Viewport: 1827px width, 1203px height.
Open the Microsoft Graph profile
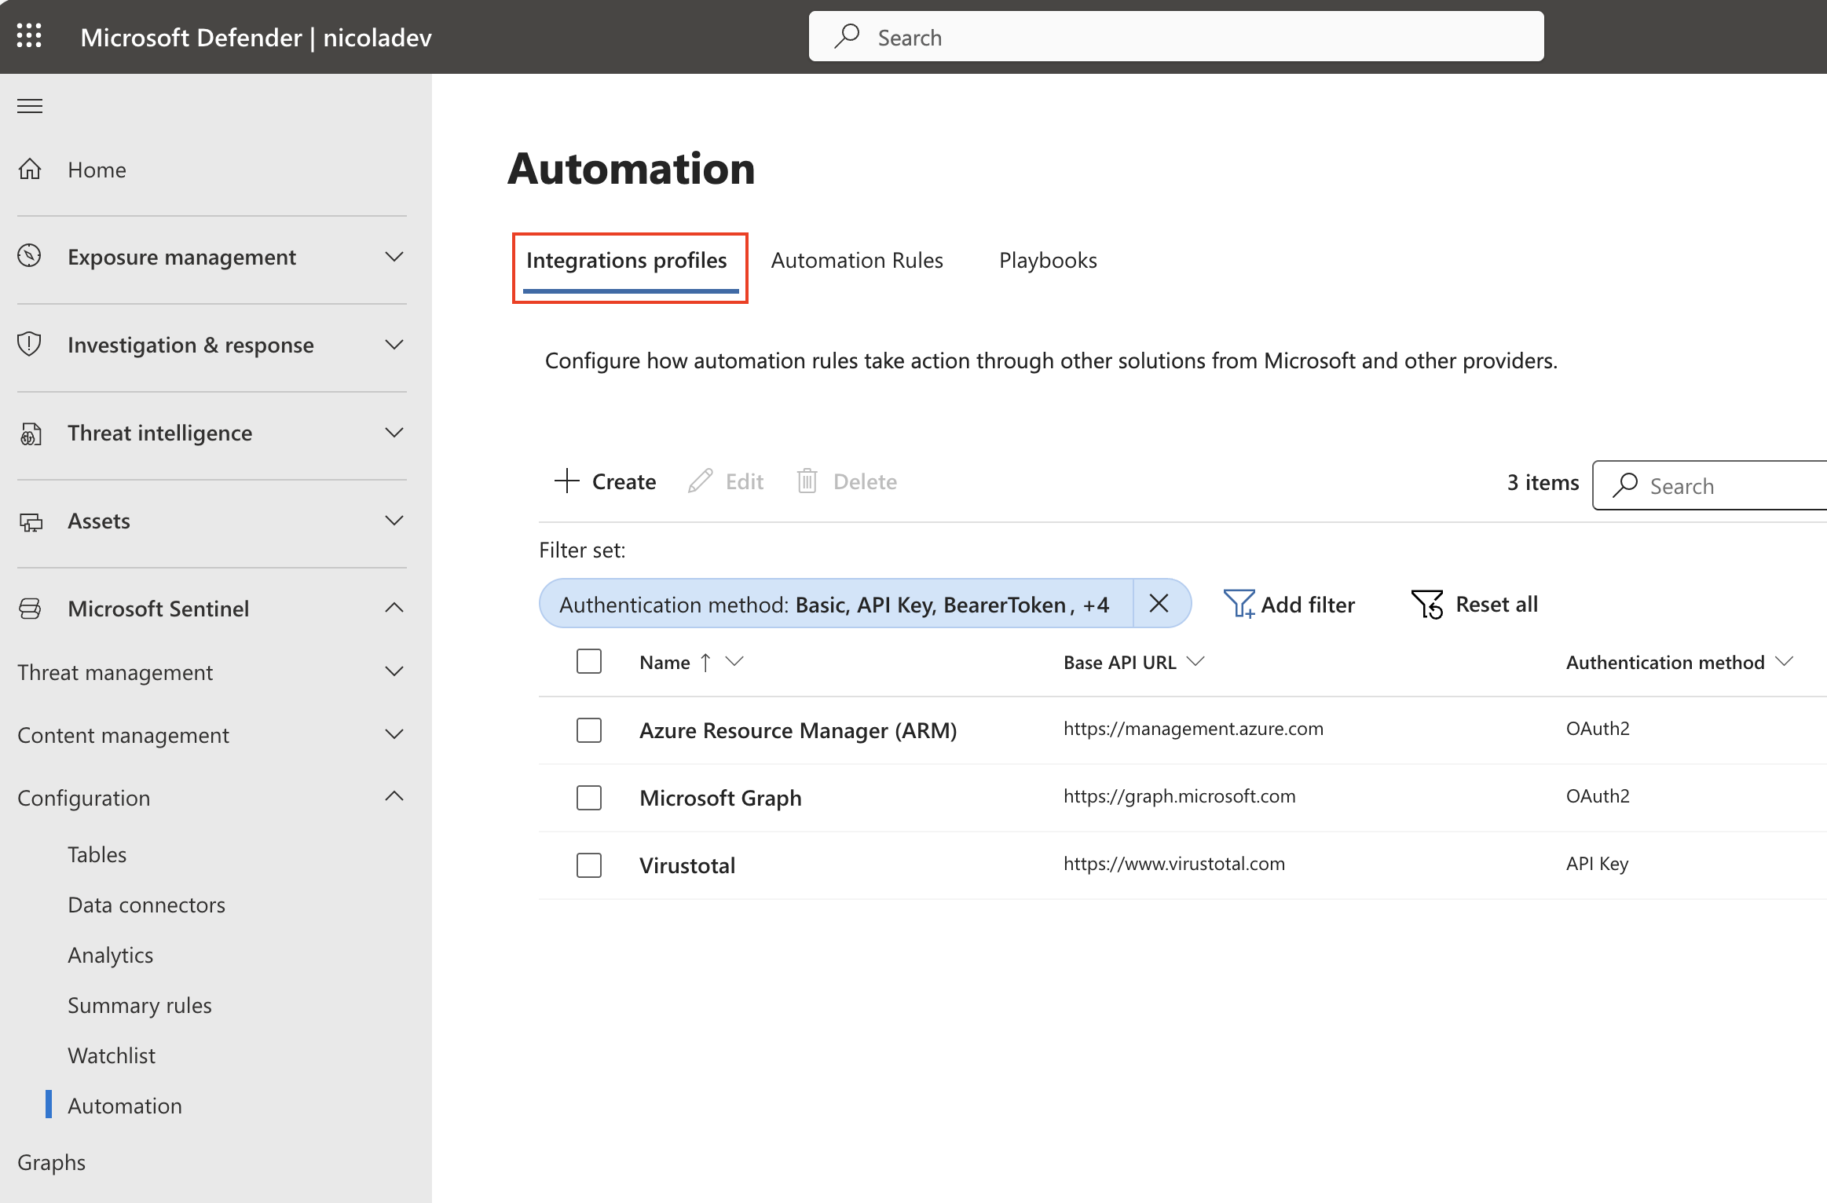click(x=720, y=798)
